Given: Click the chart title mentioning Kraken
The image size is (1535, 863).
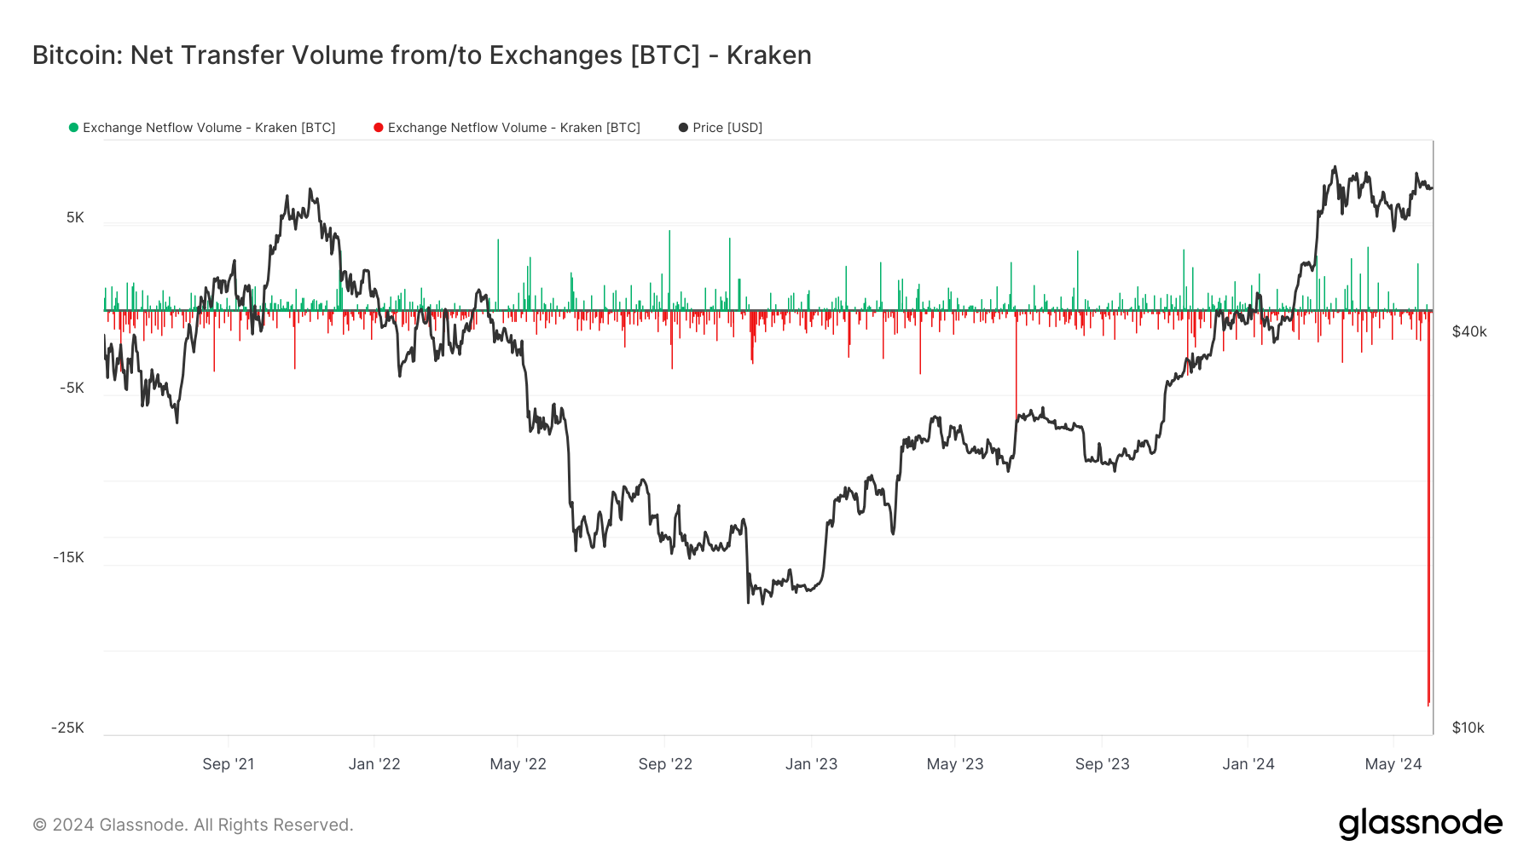Looking at the screenshot, I should click(x=421, y=55).
